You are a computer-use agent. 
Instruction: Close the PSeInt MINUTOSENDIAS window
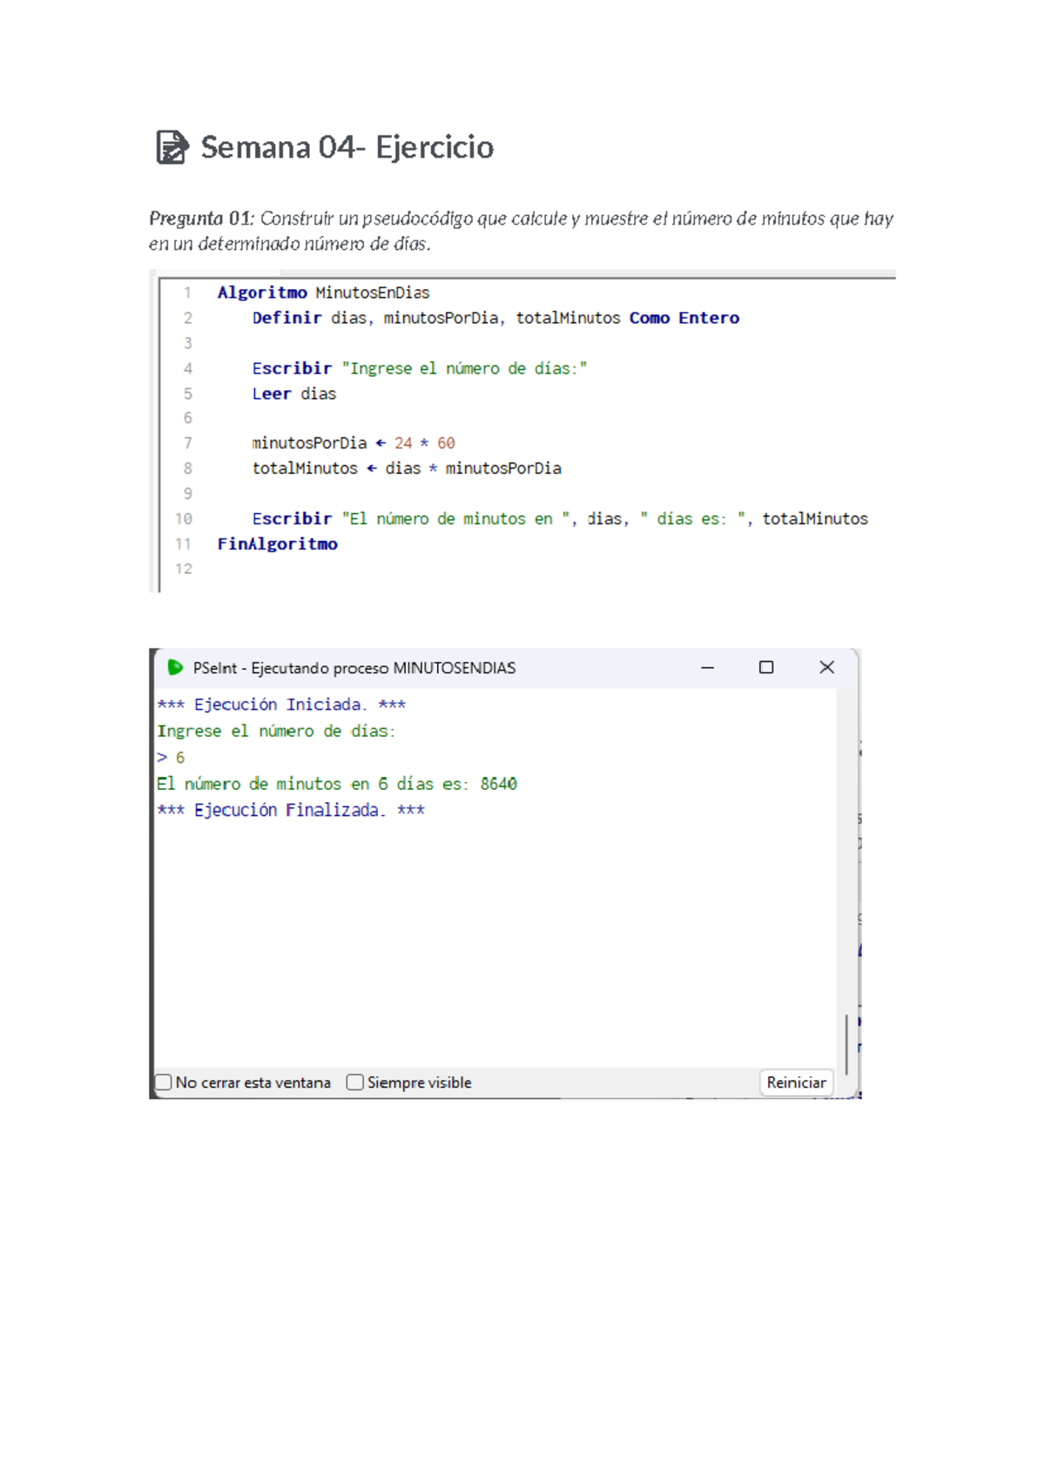tap(826, 667)
